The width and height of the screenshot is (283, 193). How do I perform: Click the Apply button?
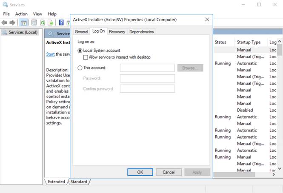click(x=197, y=172)
